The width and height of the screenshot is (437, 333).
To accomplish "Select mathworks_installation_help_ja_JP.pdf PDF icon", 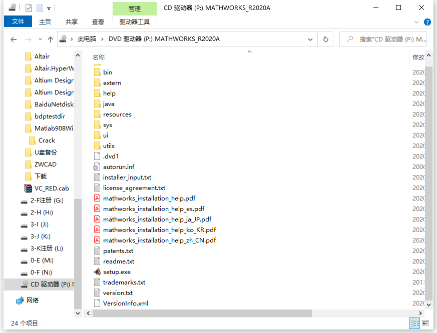I will pyautogui.click(x=97, y=219).
